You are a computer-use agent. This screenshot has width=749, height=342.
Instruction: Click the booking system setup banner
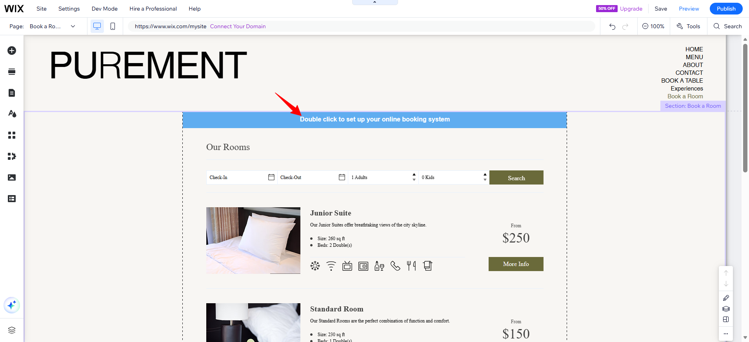(x=374, y=119)
